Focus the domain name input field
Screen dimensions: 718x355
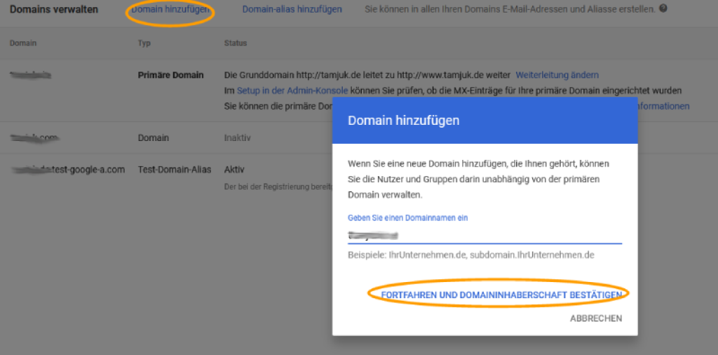click(485, 236)
